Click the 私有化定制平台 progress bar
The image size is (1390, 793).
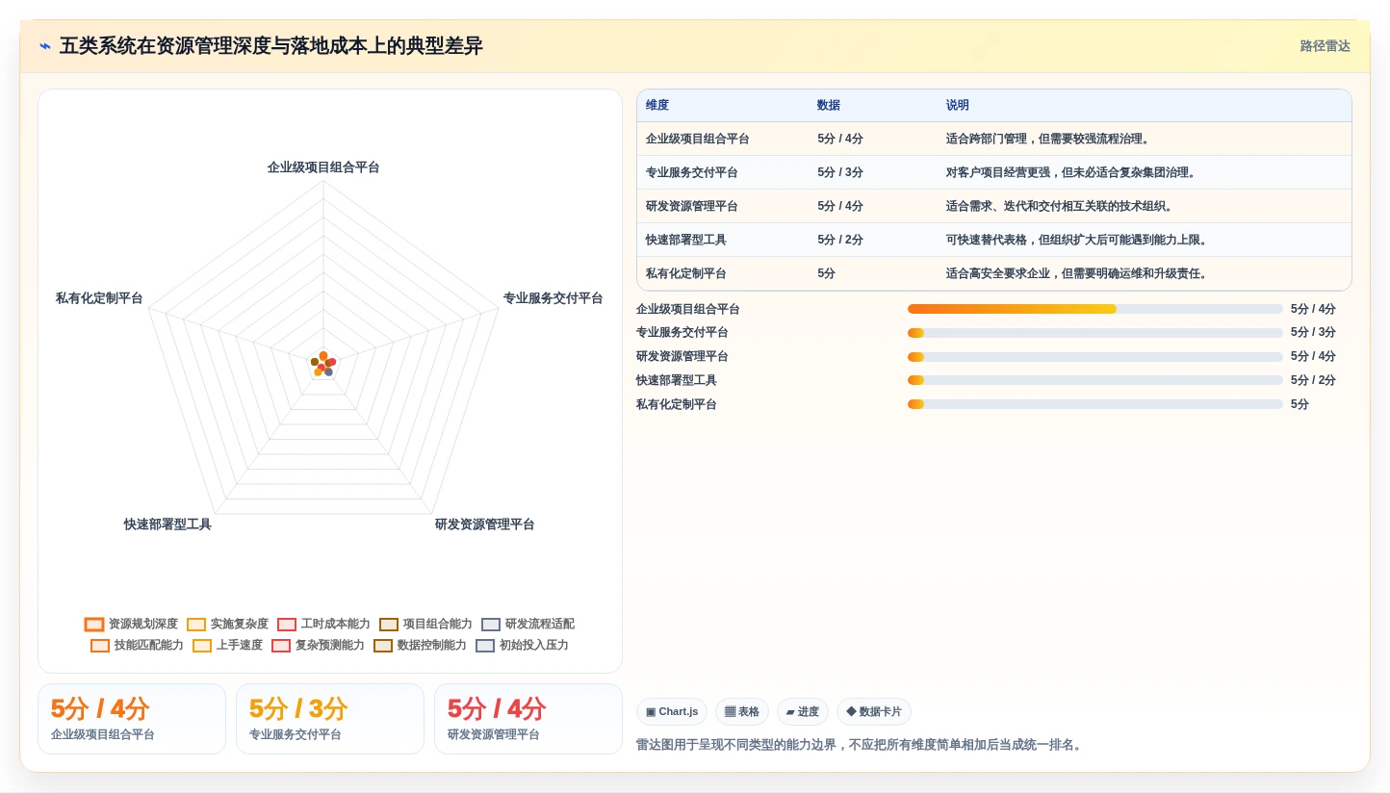pos(1095,404)
